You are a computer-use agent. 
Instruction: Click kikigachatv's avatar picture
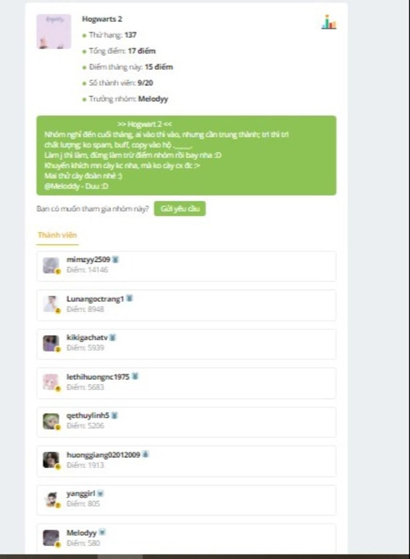tap(51, 343)
